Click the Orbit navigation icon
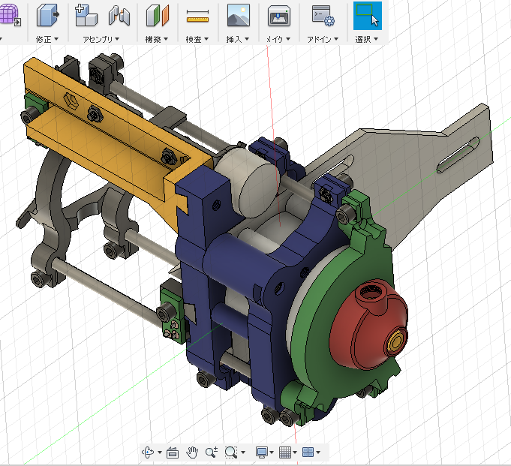Viewport: 511px width, 466px height. (x=148, y=452)
